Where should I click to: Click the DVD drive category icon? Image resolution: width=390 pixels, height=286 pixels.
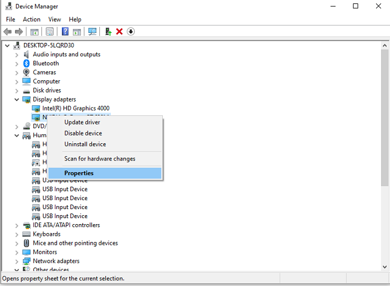(x=26, y=126)
